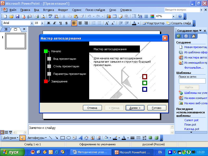Click the Готово button in wizard
The height and width of the screenshot is (156, 208).
[x=157, y=108]
